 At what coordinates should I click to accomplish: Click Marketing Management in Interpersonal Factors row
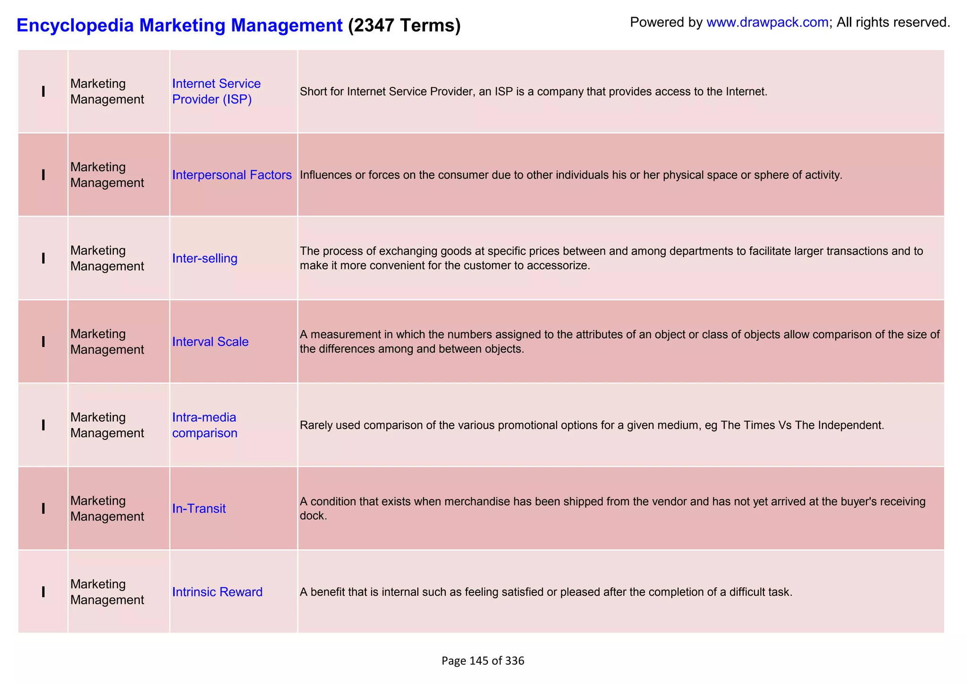pyautogui.click(x=107, y=175)
